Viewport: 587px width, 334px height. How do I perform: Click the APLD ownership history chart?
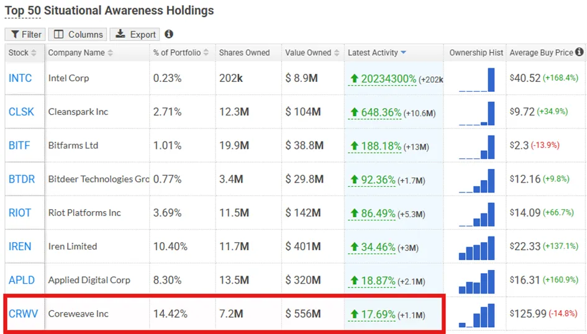coord(476,282)
